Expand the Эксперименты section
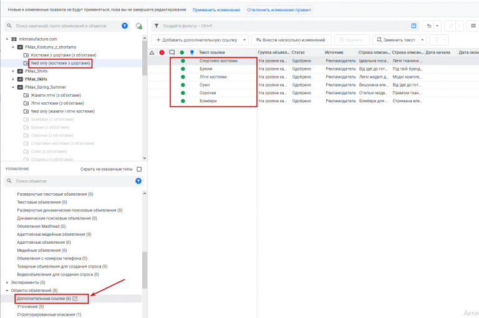The image size is (479, 318). coord(7,282)
